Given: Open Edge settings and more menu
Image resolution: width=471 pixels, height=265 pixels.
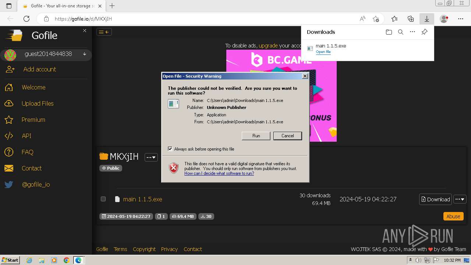Looking at the screenshot, I should (x=461, y=19).
